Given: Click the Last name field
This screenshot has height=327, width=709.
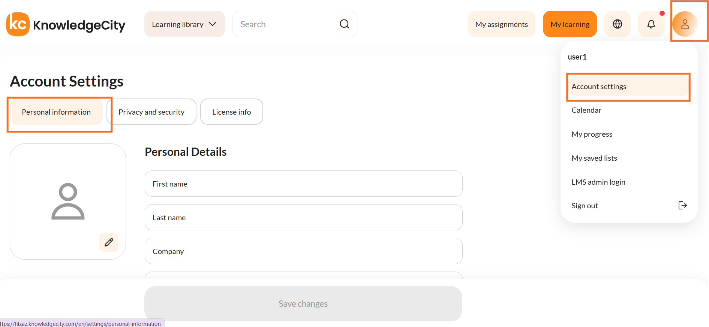Looking at the screenshot, I should [x=304, y=217].
